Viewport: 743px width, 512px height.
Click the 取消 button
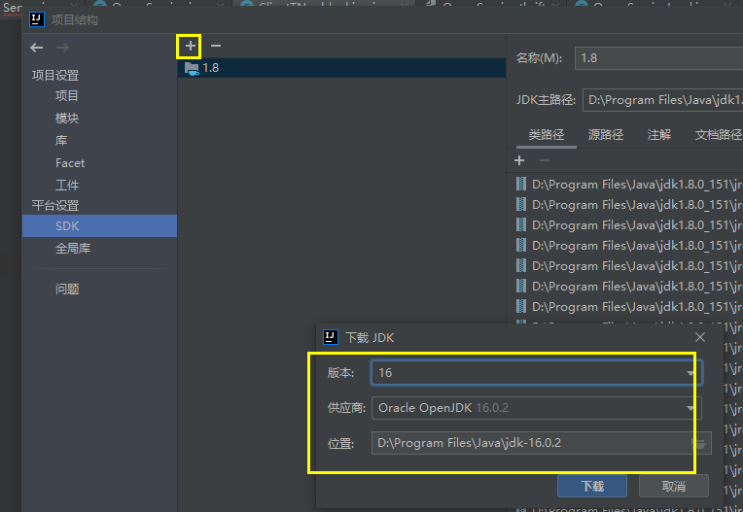click(x=674, y=486)
